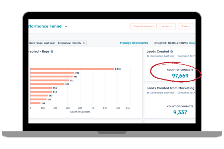The width and height of the screenshot is (224, 149).
Task: Click the bar labeled 622
Action: pyautogui.click(x=50, y=80)
